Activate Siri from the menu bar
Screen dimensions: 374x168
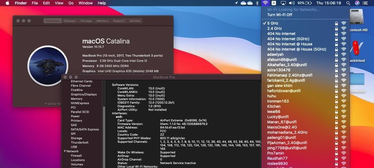click(357, 3)
